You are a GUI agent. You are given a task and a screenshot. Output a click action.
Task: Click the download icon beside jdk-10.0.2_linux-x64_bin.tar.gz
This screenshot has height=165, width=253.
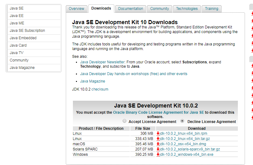click(158, 139)
